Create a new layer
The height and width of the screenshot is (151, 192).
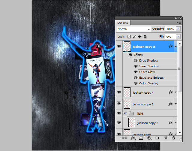(165, 138)
